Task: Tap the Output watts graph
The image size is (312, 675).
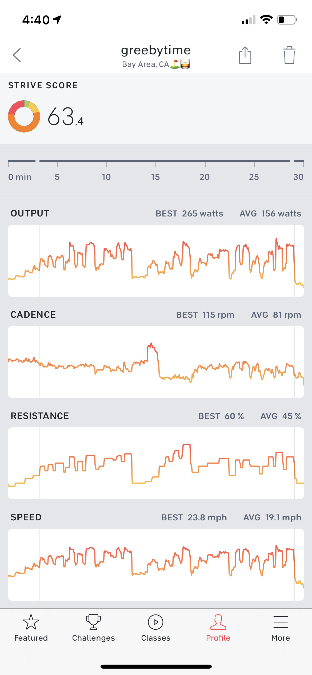Action: point(156,261)
